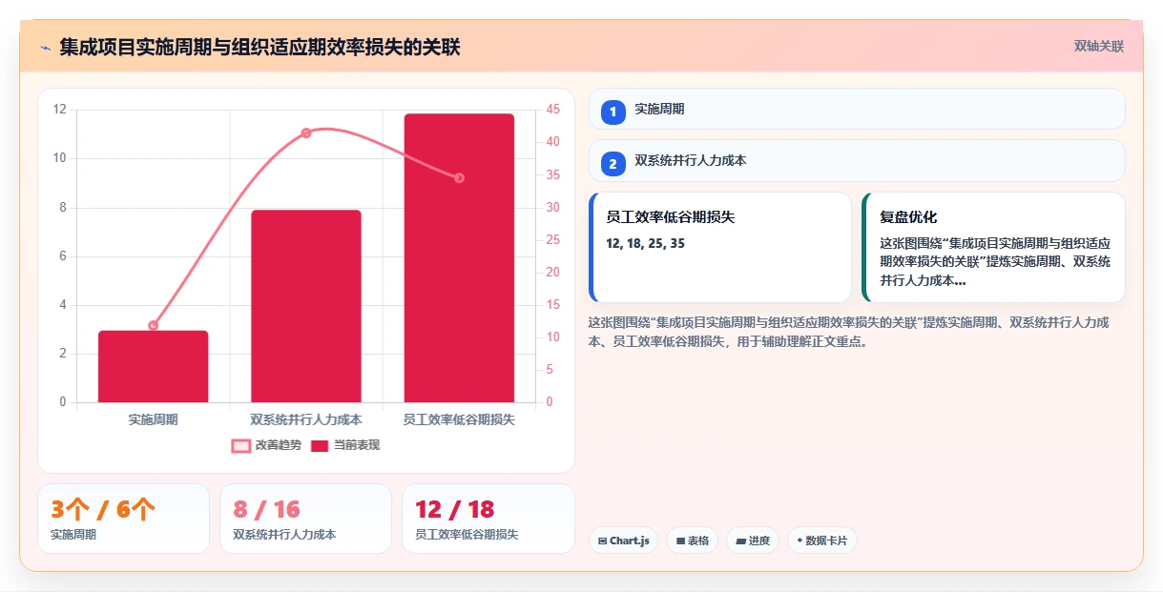The height and width of the screenshot is (592, 1163).
Task: Click the 实施周期 bar in chart
Action: pos(153,366)
